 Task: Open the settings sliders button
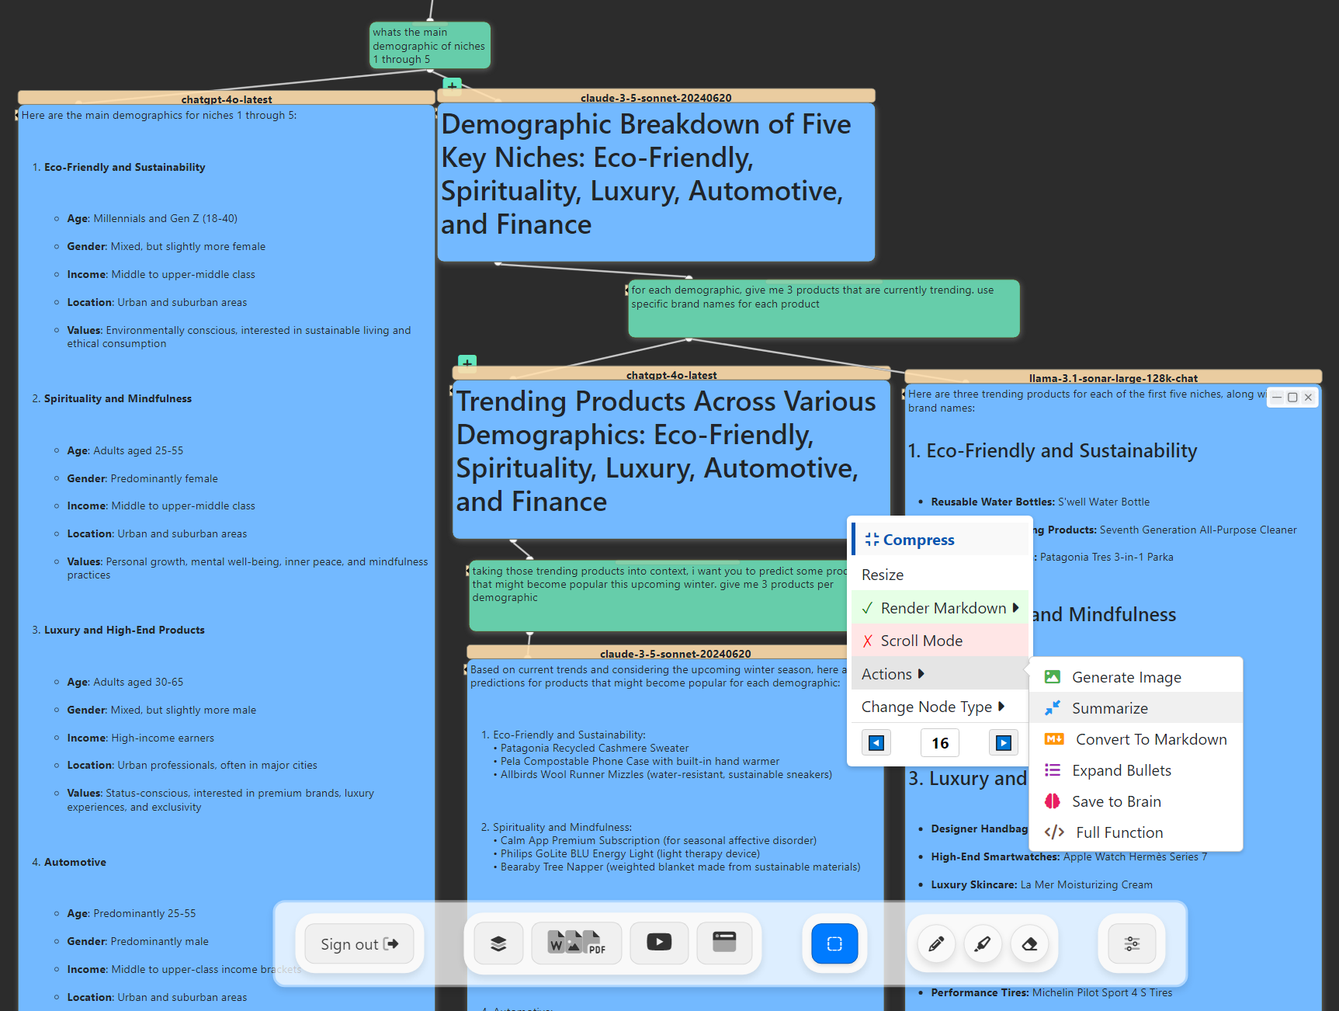[x=1132, y=944]
